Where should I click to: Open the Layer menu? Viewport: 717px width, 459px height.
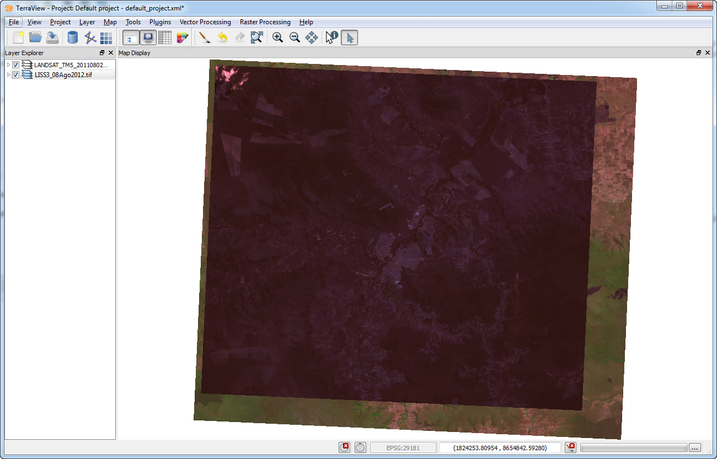87,22
